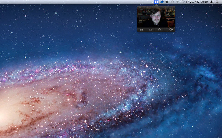The height and width of the screenshot is (138, 222).
Task: Click the four-way arrows icon in the menu bar
Action: (177, 2)
